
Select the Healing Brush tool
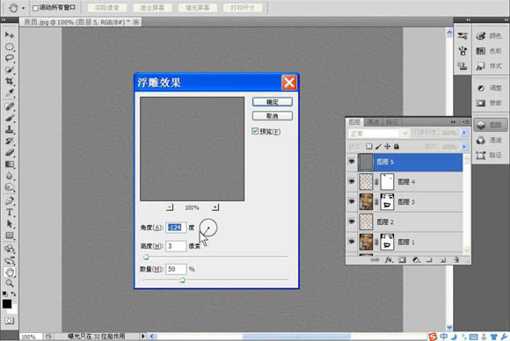[x=10, y=106]
